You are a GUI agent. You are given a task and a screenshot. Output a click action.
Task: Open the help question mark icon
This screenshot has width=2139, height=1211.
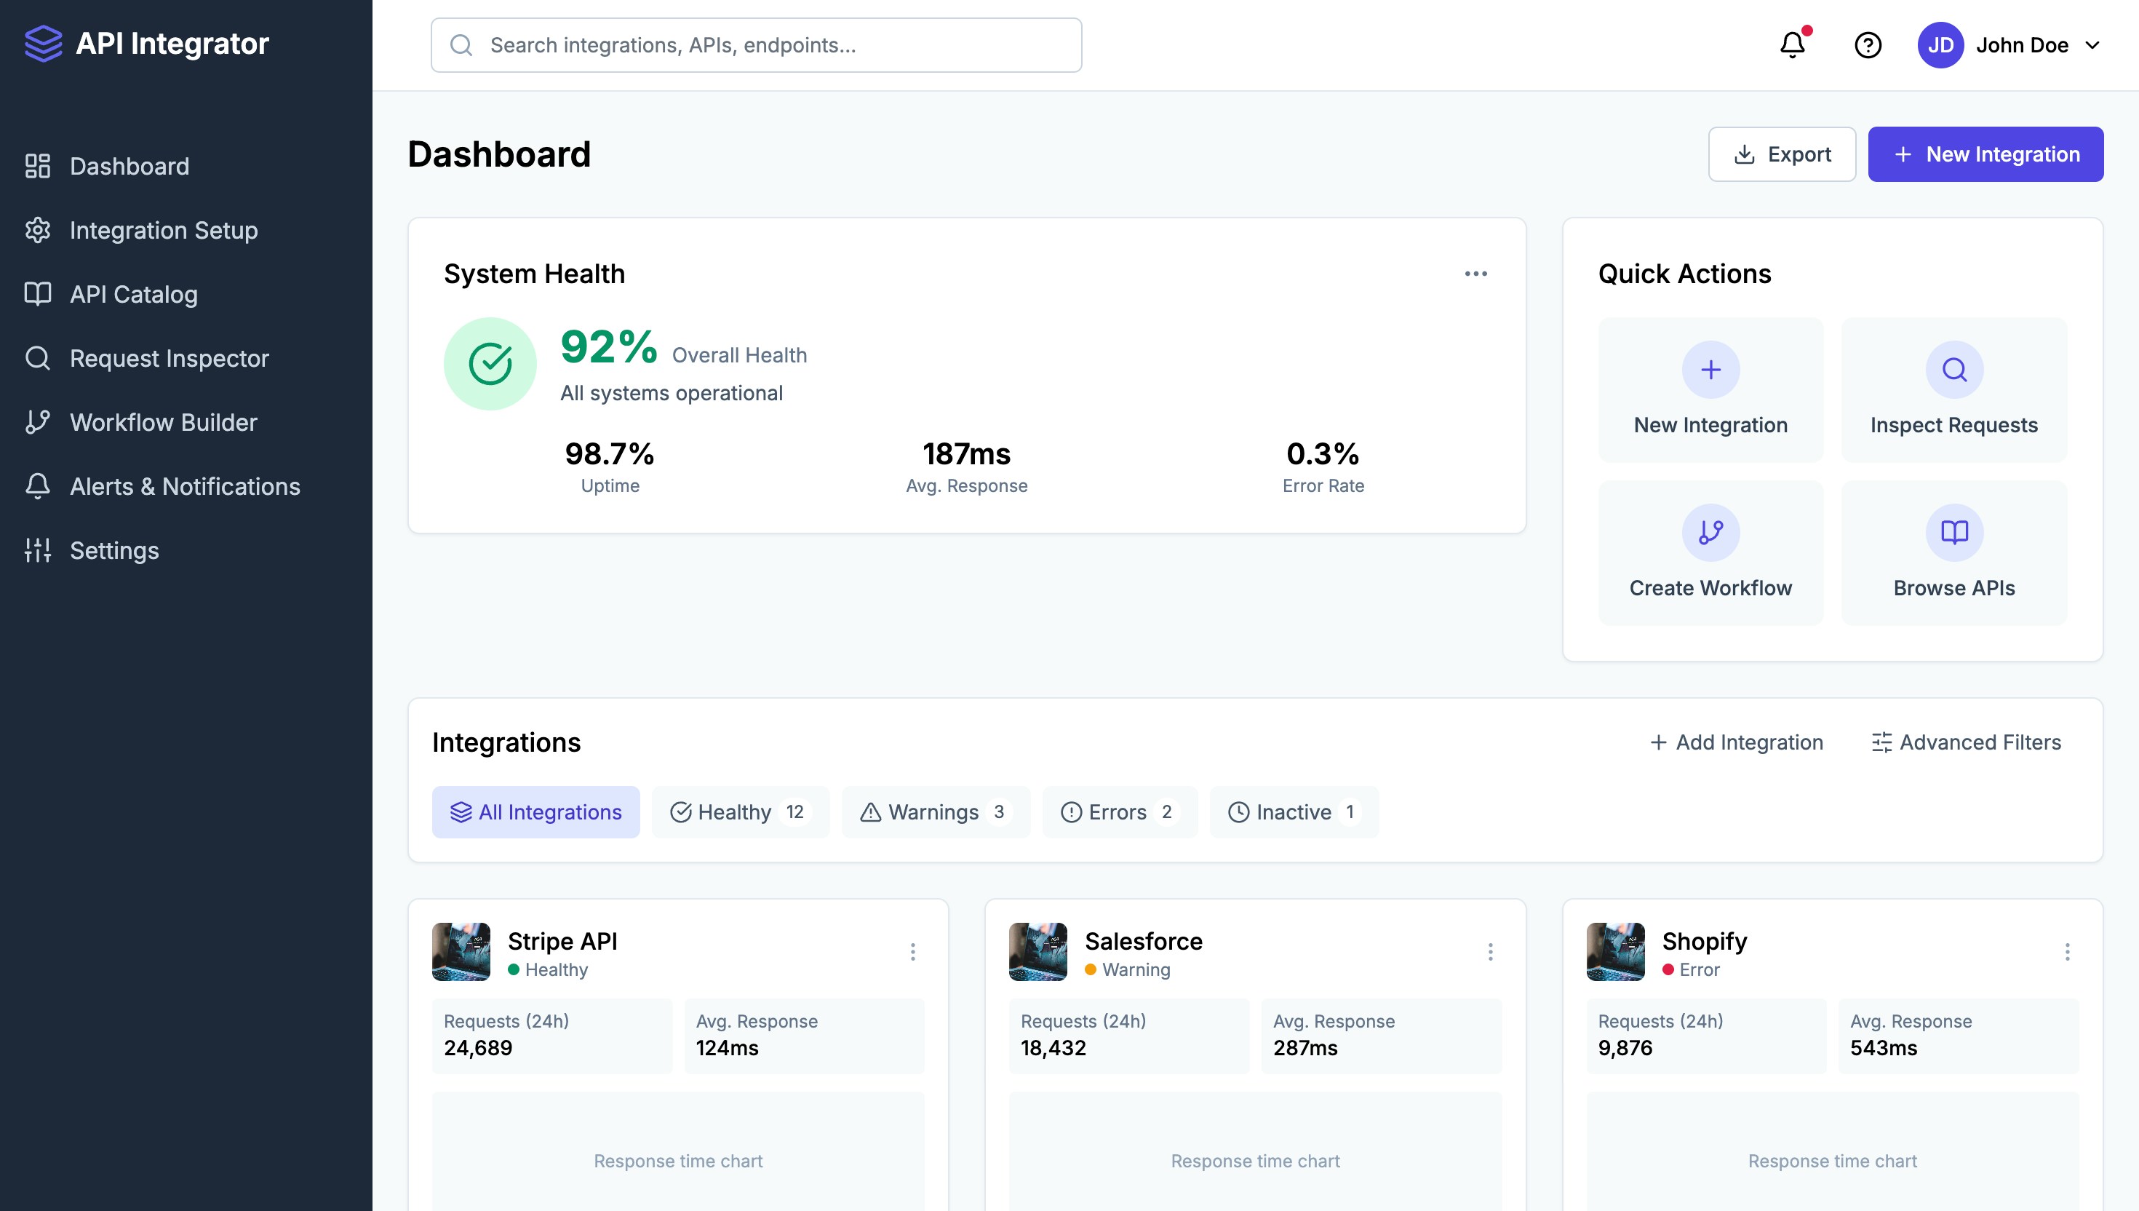[1867, 45]
